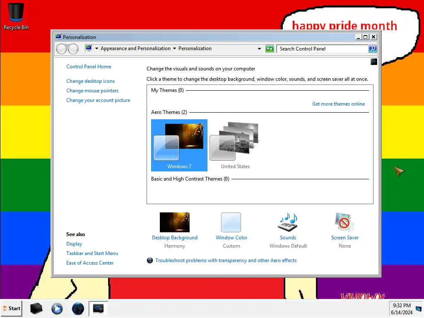
Task: Click Basic and High Contrast Themes heading
Action: pos(190,179)
